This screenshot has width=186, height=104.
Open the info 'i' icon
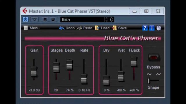[x=152, y=28]
